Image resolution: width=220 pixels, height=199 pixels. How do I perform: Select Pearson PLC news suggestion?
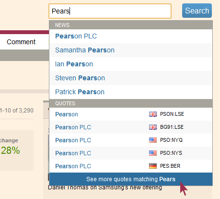(x=131, y=36)
